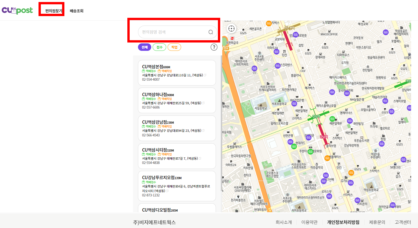
Task: Click purple CU marker by 역삼동골든
Action: [x=386, y=32]
